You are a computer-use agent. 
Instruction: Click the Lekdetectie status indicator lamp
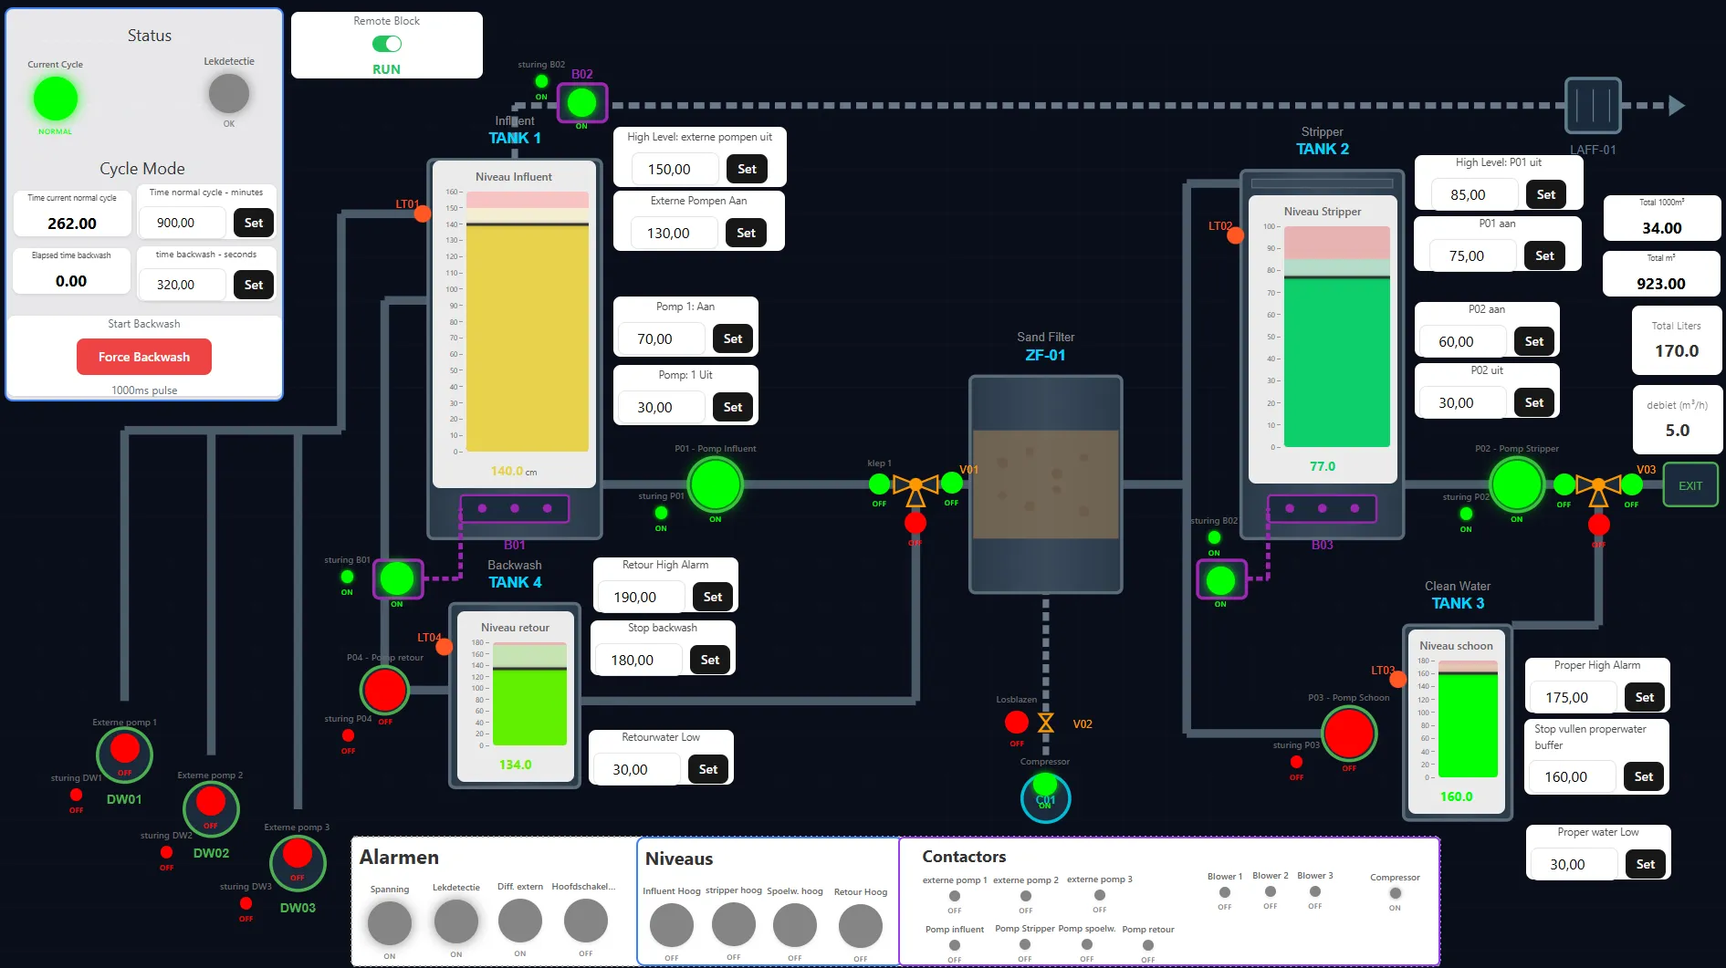[x=229, y=93]
